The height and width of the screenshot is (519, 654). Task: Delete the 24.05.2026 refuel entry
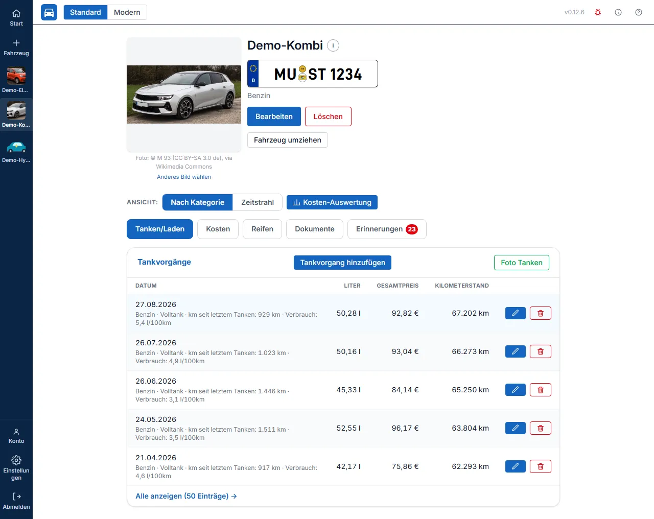(541, 428)
